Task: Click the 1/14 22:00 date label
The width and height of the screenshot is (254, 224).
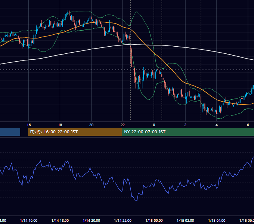Action: click(123, 220)
